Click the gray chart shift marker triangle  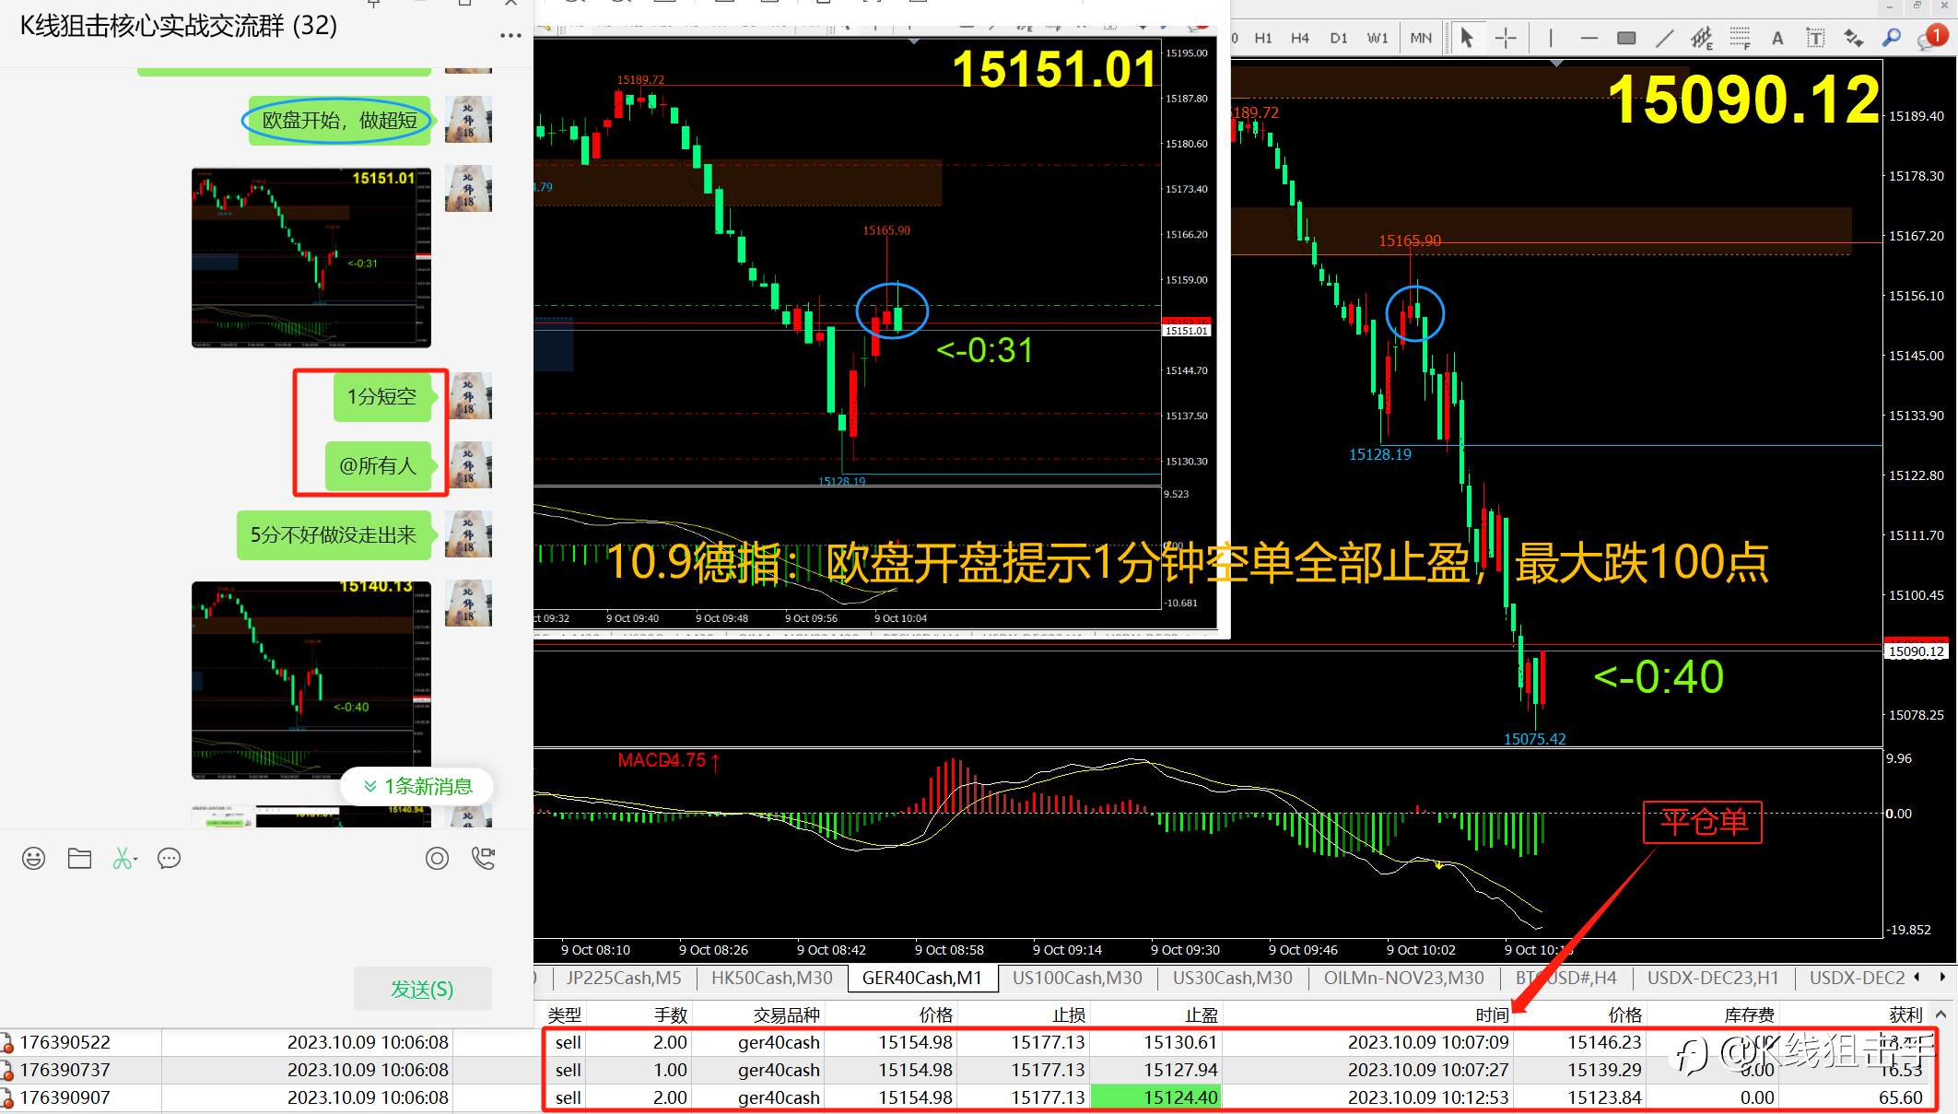click(x=1556, y=63)
